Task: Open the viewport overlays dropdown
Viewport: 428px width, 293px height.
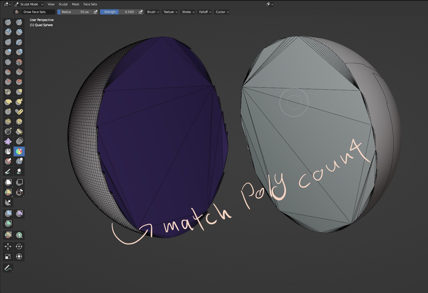Action: [x=269, y=4]
